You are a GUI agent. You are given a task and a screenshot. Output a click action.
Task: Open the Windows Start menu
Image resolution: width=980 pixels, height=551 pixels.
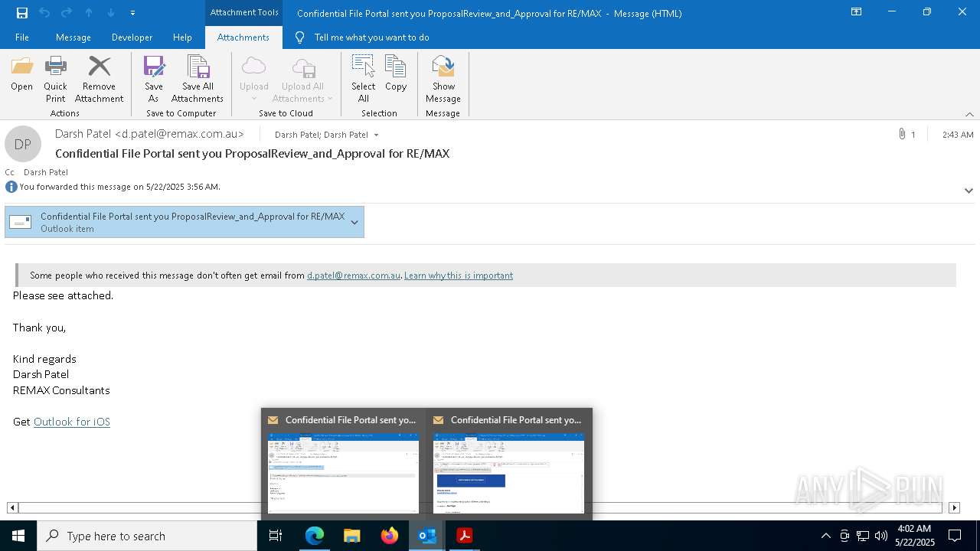[x=18, y=536]
